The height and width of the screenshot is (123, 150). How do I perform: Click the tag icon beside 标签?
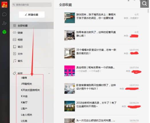point(15,73)
